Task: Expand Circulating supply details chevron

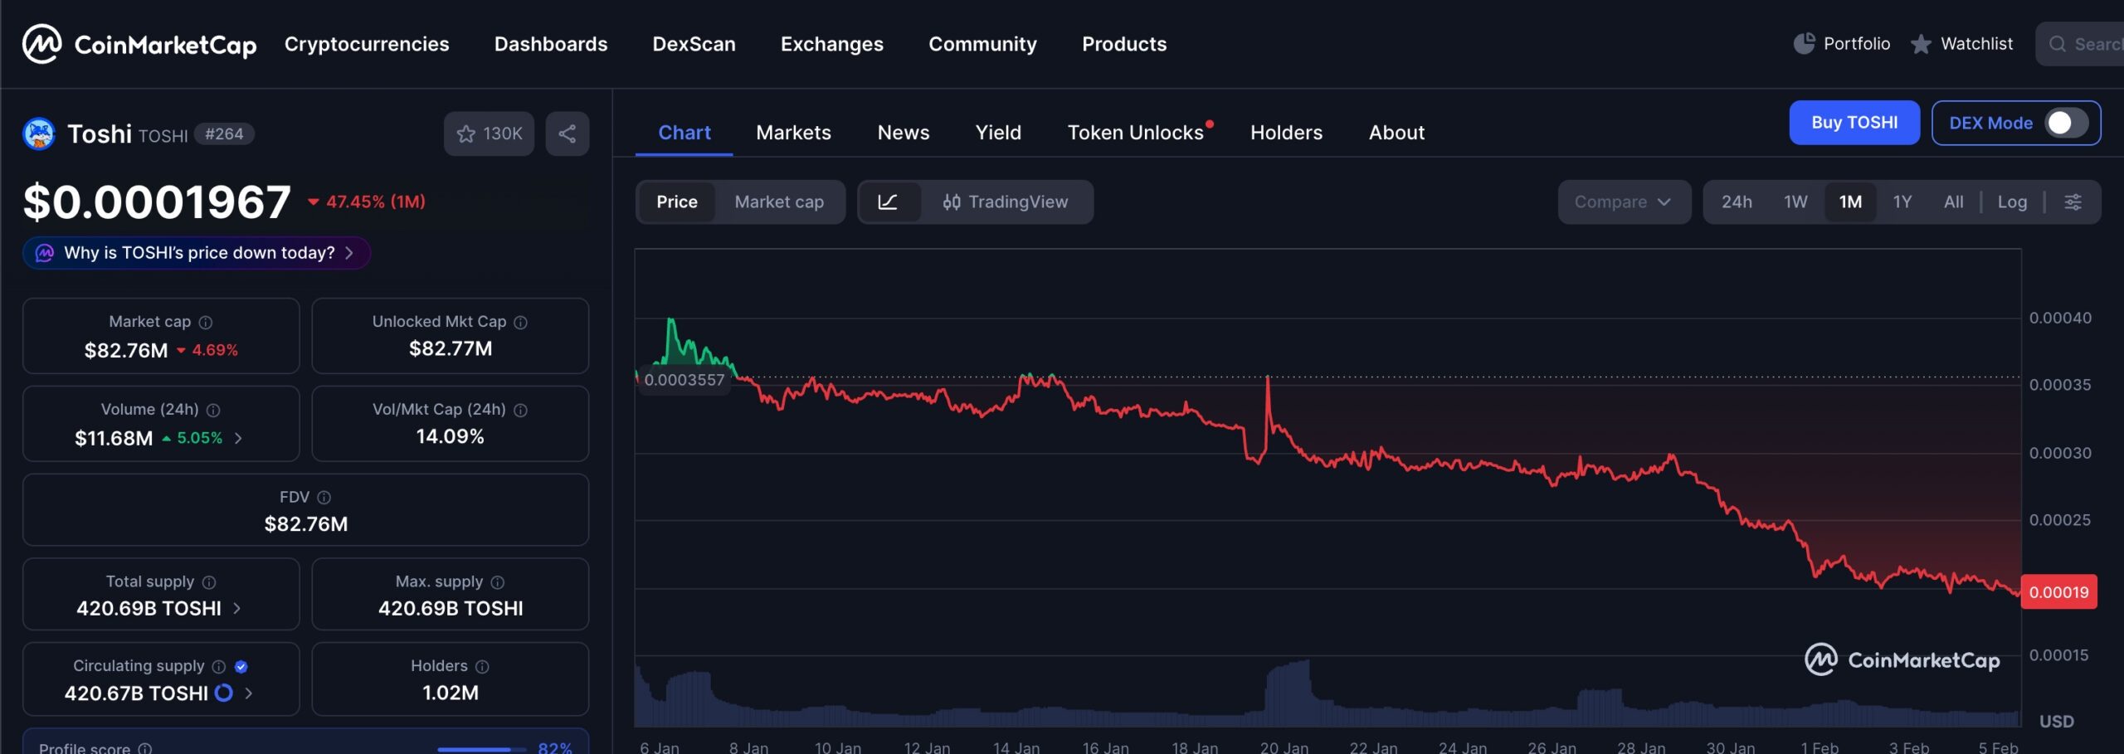Action: pos(248,693)
